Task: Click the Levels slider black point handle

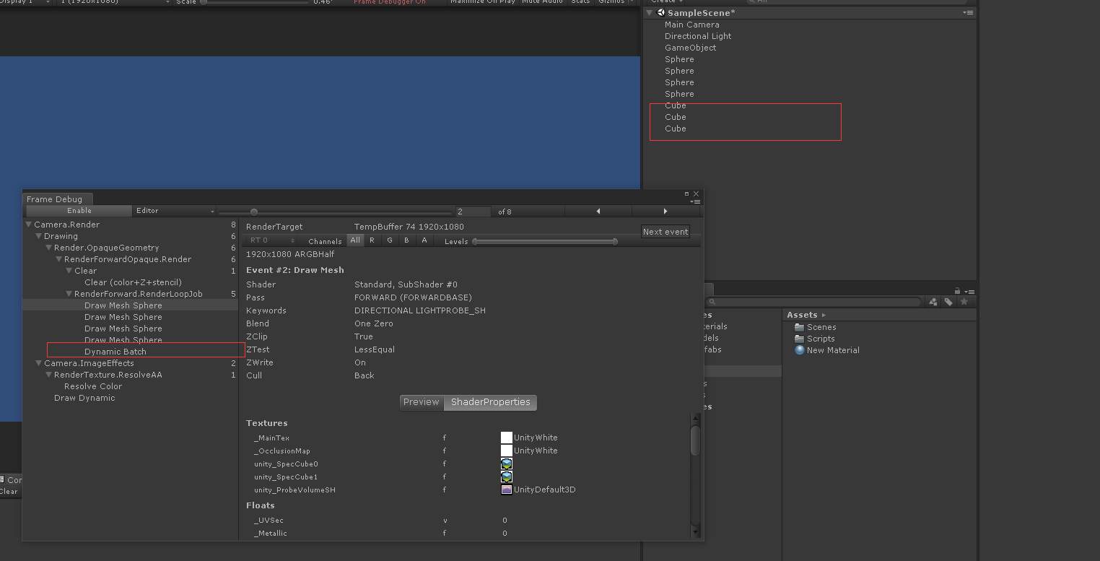Action: [x=475, y=241]
